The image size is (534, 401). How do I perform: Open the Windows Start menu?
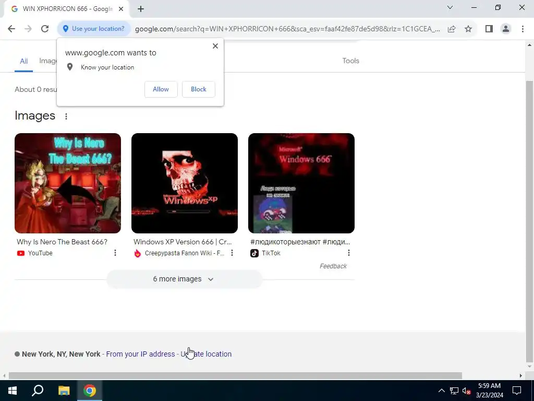[x=13, y=391]
